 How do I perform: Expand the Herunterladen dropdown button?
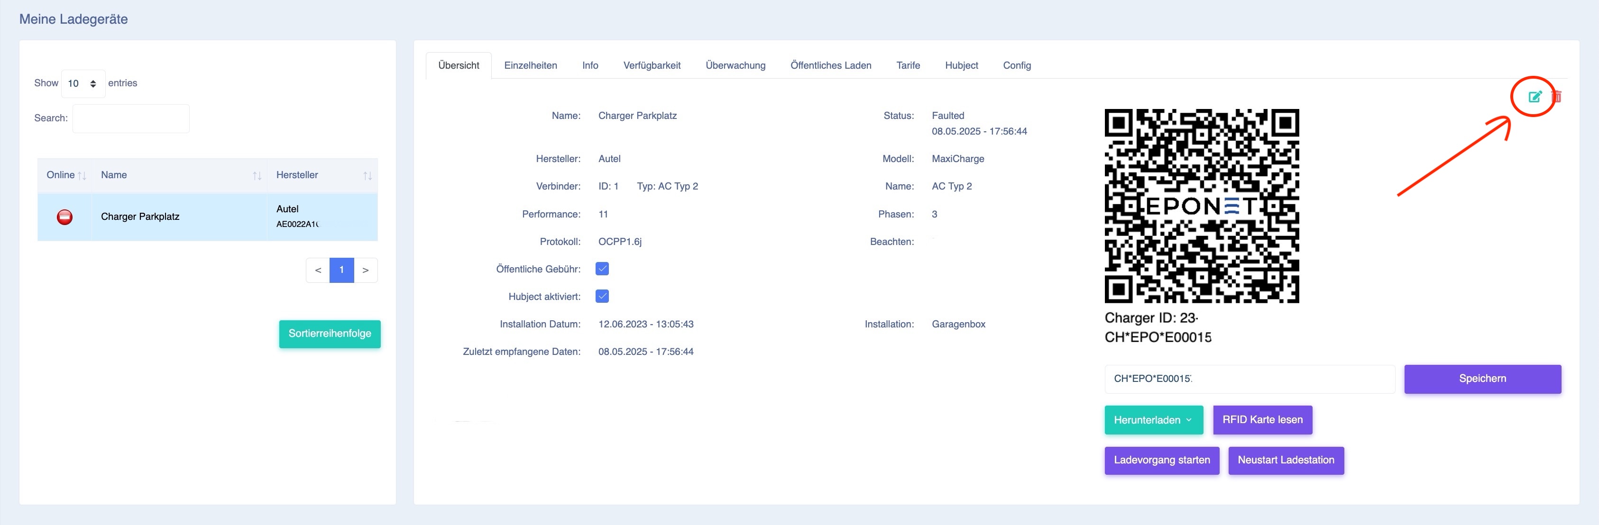1153,419
